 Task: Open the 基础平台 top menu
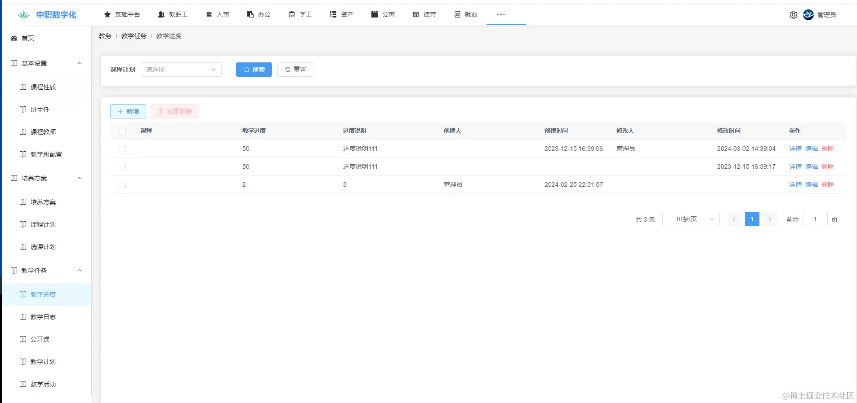[x=122, y=14]
